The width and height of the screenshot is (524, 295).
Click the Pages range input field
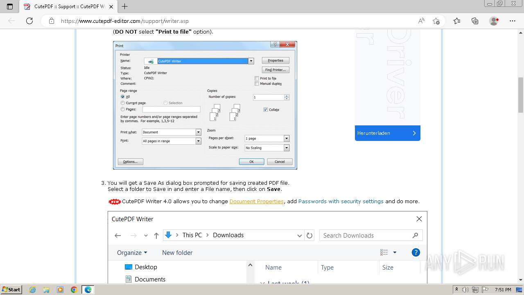[172, 109]
